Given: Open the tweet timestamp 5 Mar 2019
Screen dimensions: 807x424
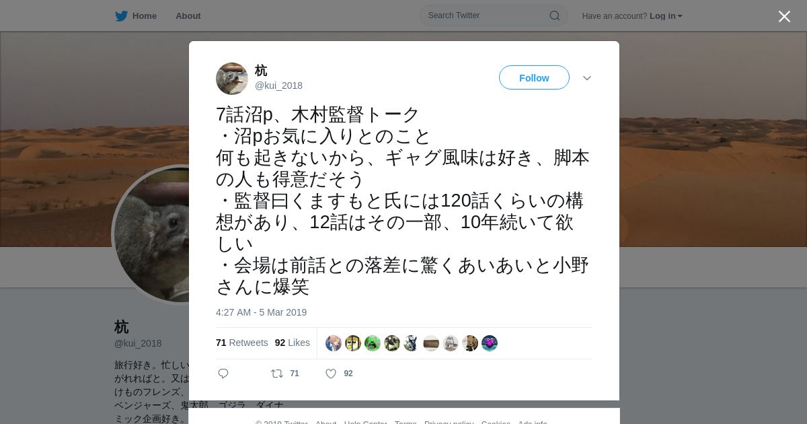Looking at the screenshot, I should tap(261, 312).
